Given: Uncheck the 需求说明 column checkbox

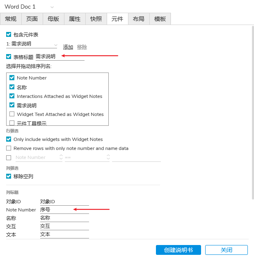Looking at the screenshot, I should tap(12, 105).
